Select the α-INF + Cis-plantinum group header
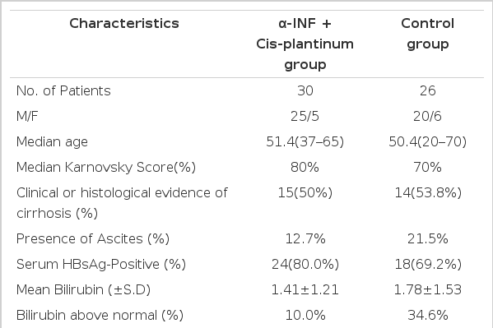 (305, 44)
